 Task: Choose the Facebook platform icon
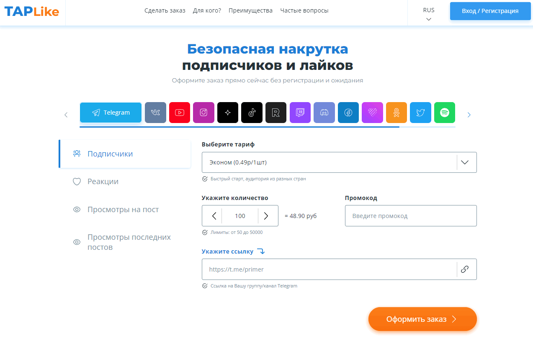pyautogui.click(x=348, y=113)
